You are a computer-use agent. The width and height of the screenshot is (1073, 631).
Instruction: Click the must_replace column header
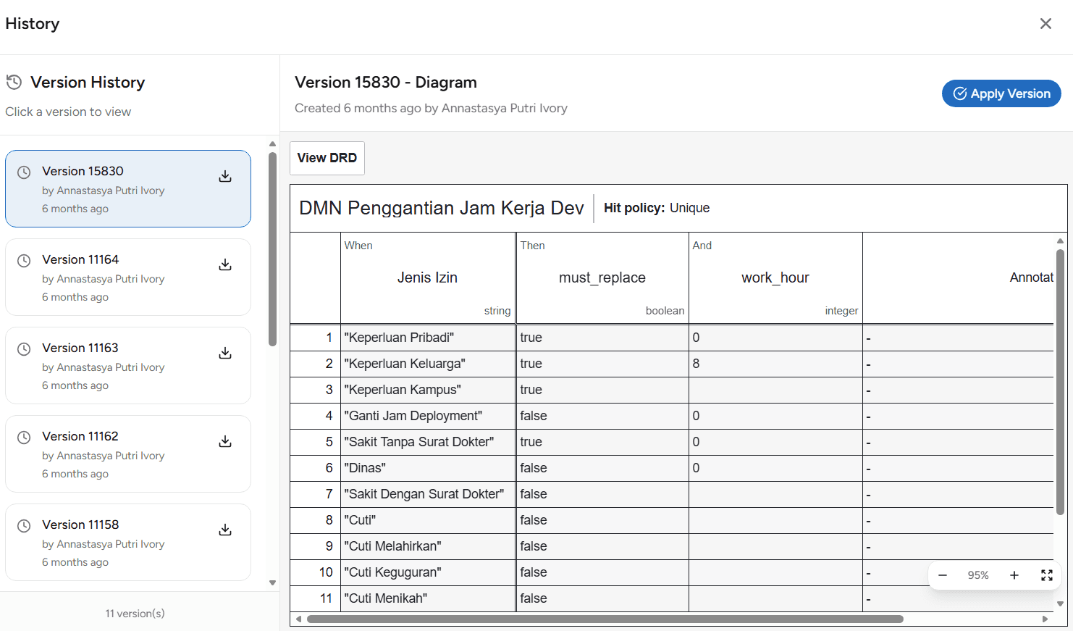tap(602, 277)
